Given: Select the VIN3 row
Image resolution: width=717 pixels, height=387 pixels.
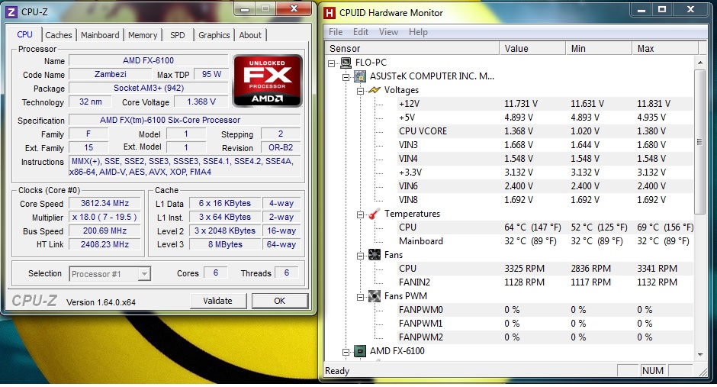Looking at the screenshot, I should 545,145.
